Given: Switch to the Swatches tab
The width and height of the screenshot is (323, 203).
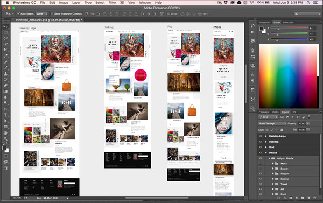Looking at the screenshot, I should point(288,22).
